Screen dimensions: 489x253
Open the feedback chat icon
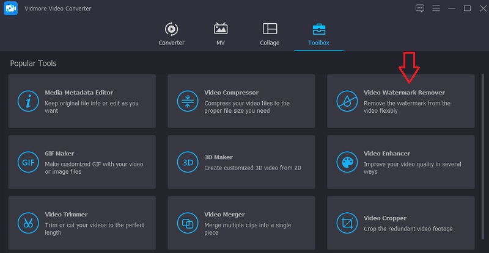420,8
